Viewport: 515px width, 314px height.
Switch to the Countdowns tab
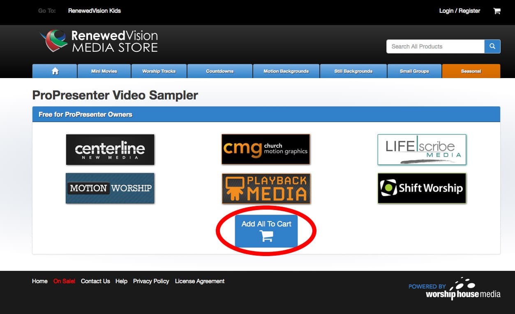pos(220,71)
